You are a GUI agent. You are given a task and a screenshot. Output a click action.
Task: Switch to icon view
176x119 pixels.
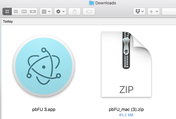7,11
